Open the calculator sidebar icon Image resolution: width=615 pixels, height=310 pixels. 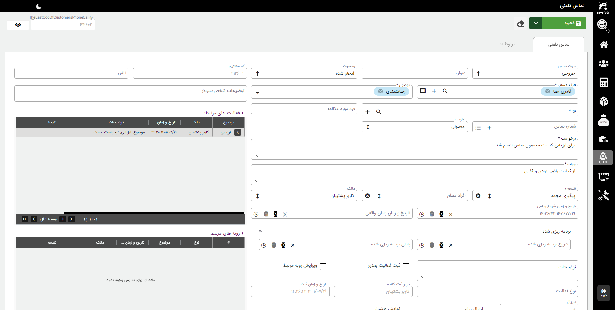point(603,83)
